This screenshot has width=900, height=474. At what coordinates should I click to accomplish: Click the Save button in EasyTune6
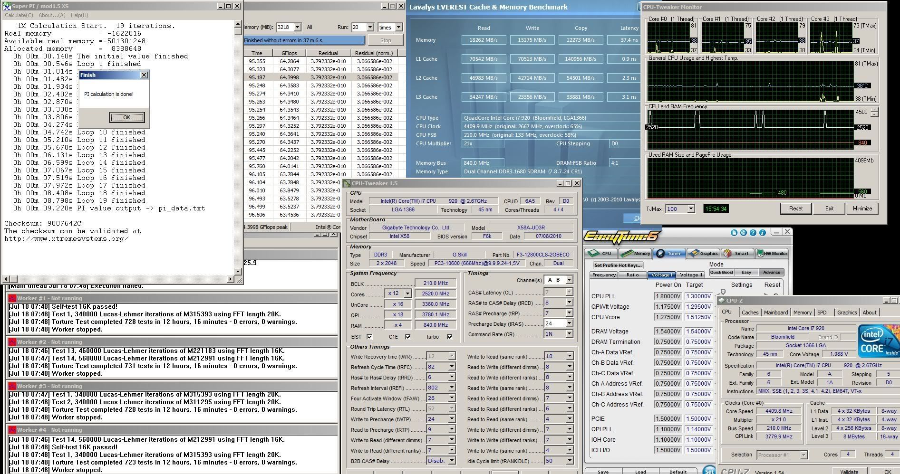(x=603, y=472)
